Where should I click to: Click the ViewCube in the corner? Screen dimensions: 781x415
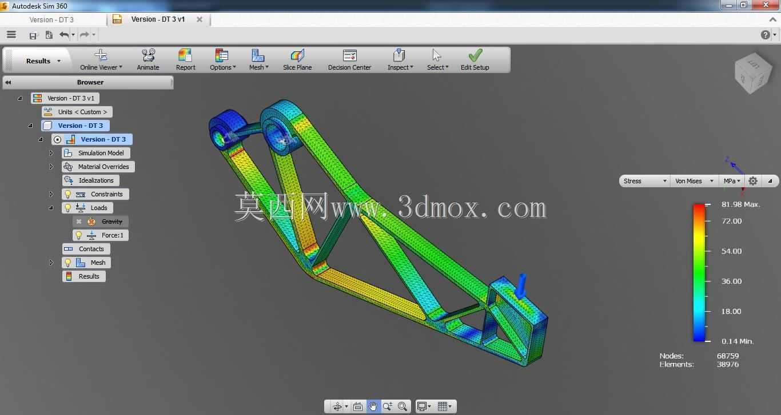pyautogui.click(x=753, y=73)
